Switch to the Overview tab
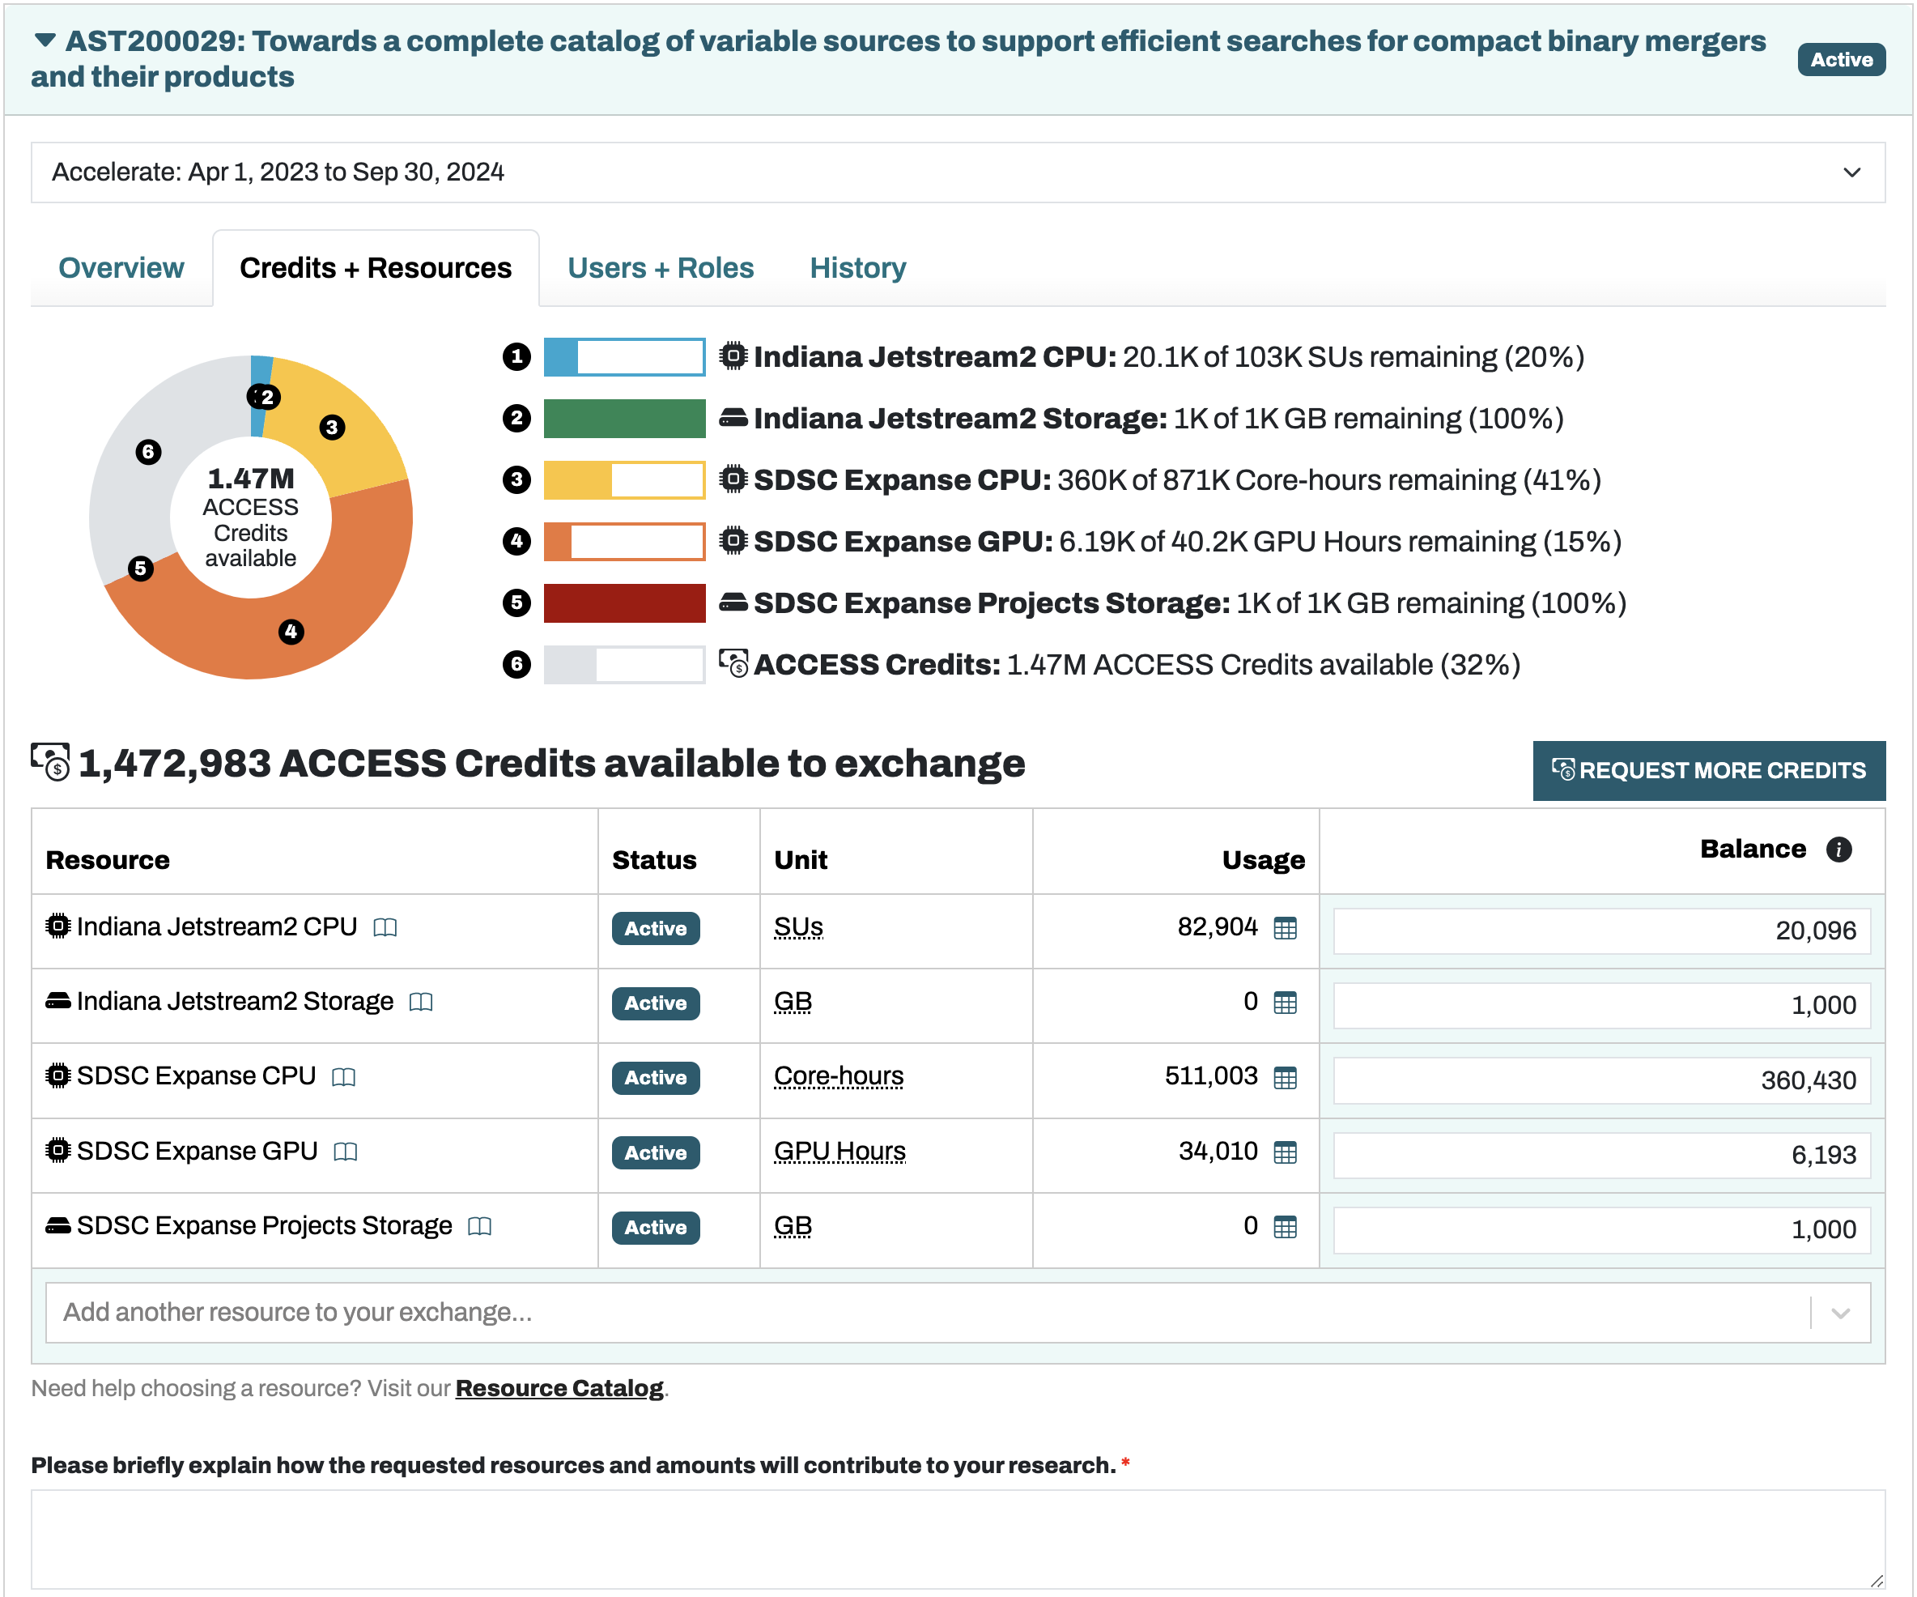1917x1597 pixels. (121, 267)
